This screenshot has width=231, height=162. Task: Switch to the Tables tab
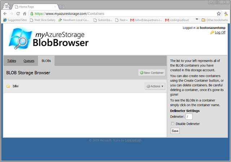(x=12, y=61)
